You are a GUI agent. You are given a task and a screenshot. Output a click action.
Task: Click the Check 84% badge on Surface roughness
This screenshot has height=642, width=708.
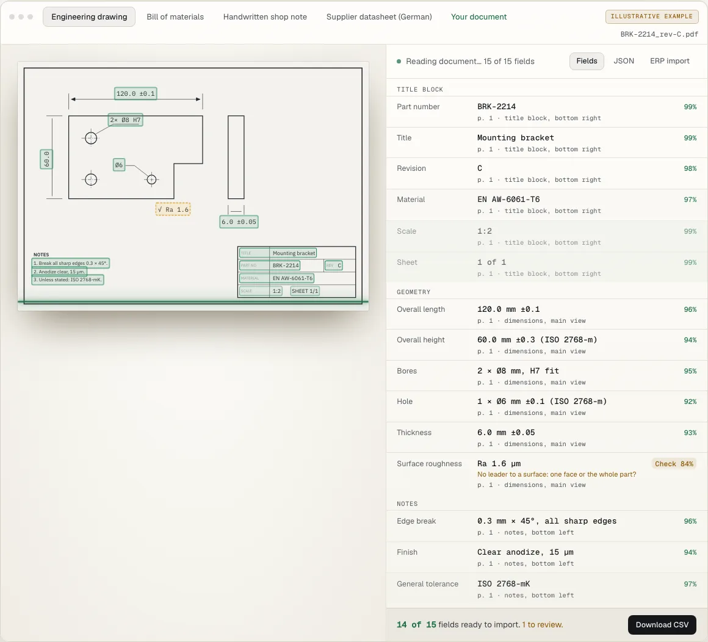[x=674, y=464]
